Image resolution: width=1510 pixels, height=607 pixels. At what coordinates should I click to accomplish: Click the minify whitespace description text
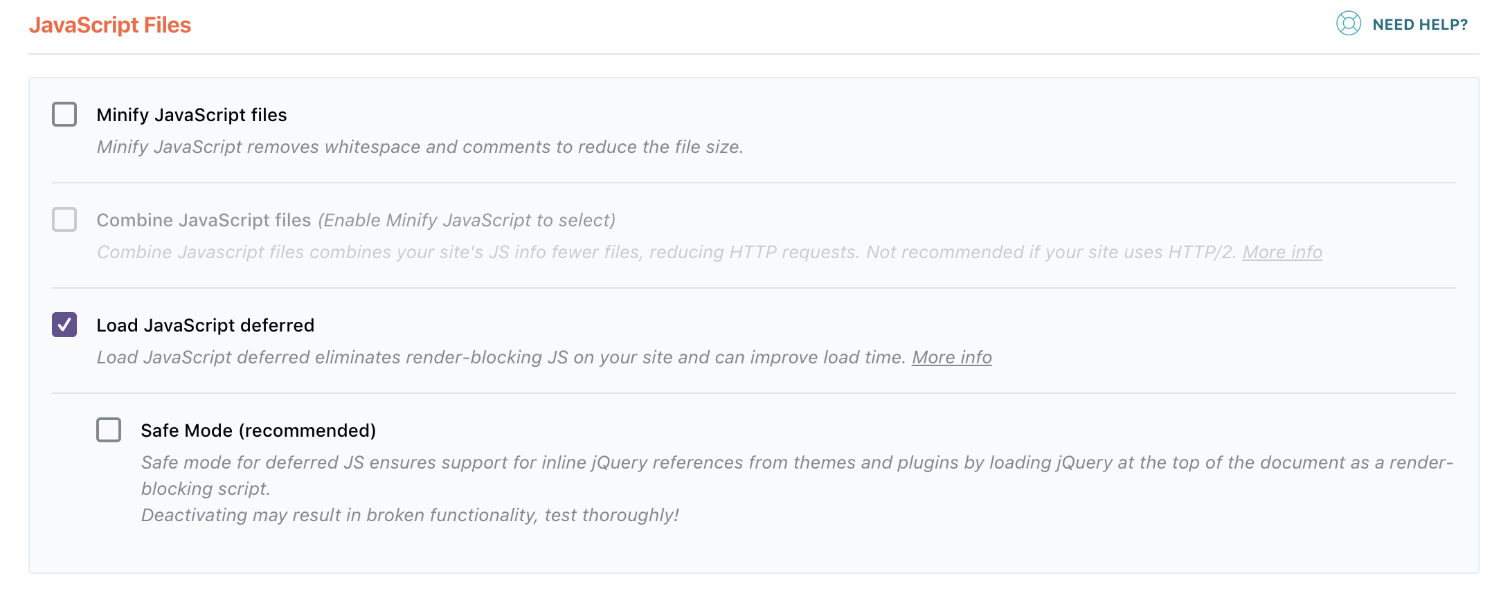click(x=419, y=147)
